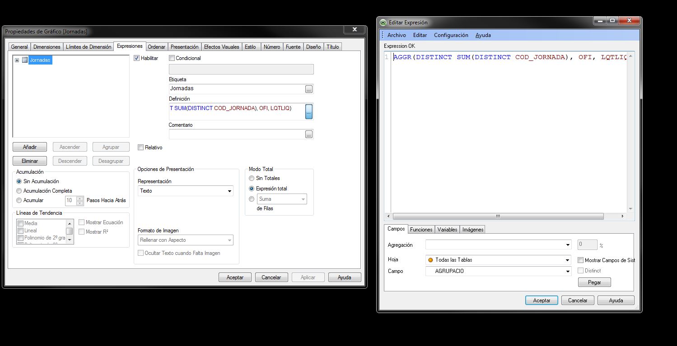This screenshot has height=346, width=677.
Task: Click Cancelar in Editar Expresión dialog
Action: click(578, 300)
